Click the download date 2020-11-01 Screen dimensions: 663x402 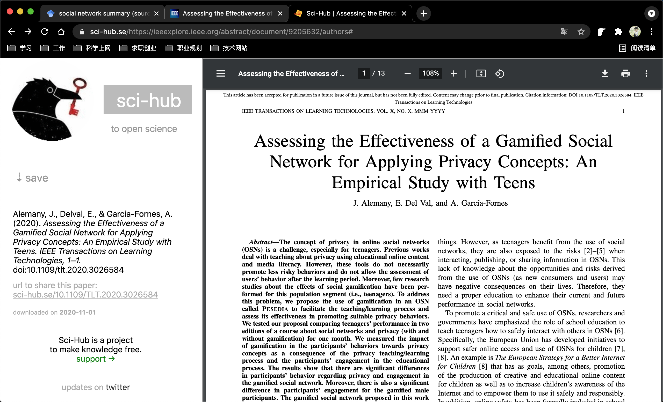pyautogui.click(x=77, y=312)
